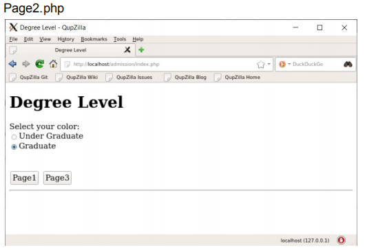This screenshot has width=367, height=250.
Task: Open the View menu
Action: [x=45, y=39]
